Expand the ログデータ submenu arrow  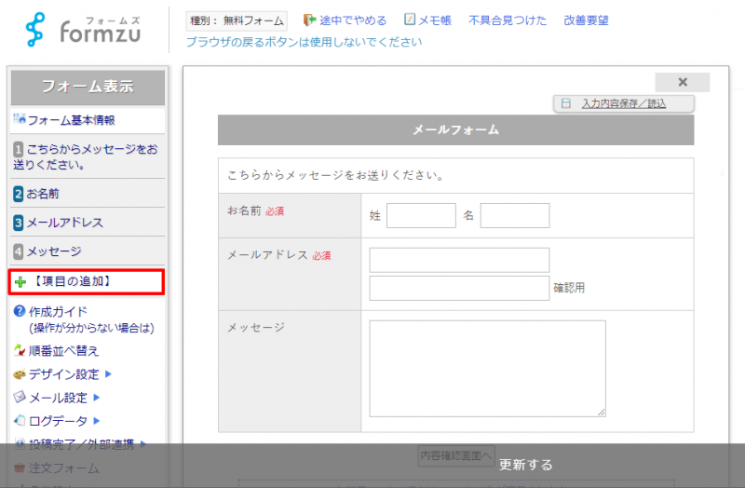[96, 421]
